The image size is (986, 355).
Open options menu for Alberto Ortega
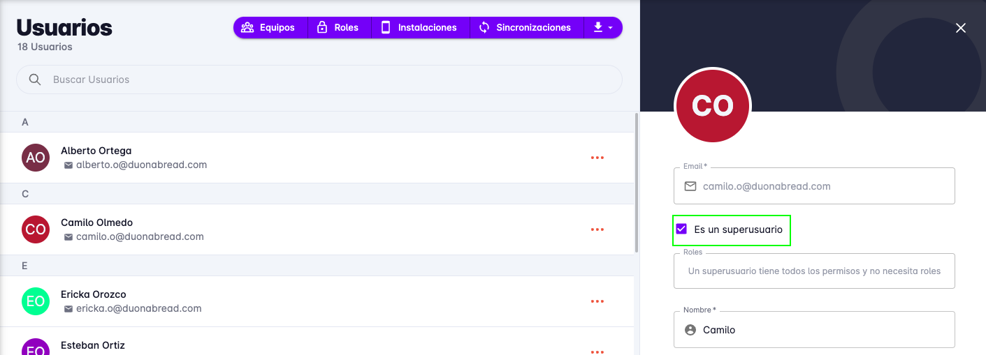click(597, 158)
